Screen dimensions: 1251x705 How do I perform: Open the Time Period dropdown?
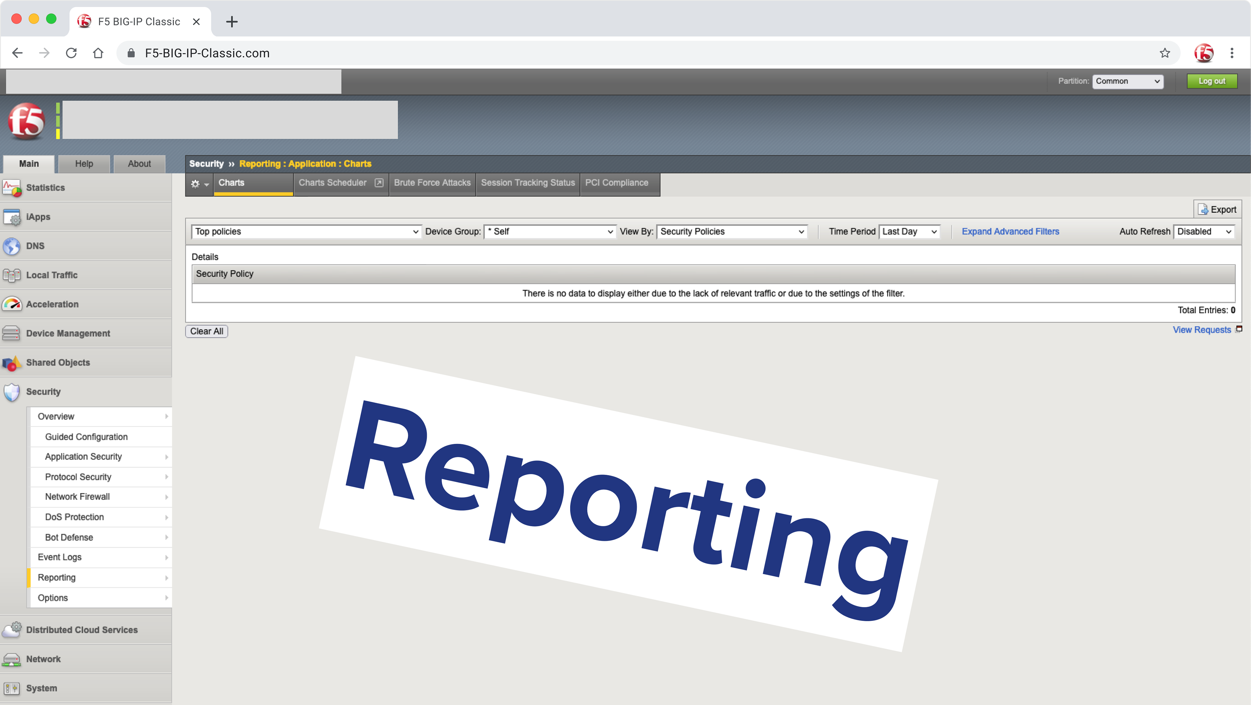coord(909,232)
